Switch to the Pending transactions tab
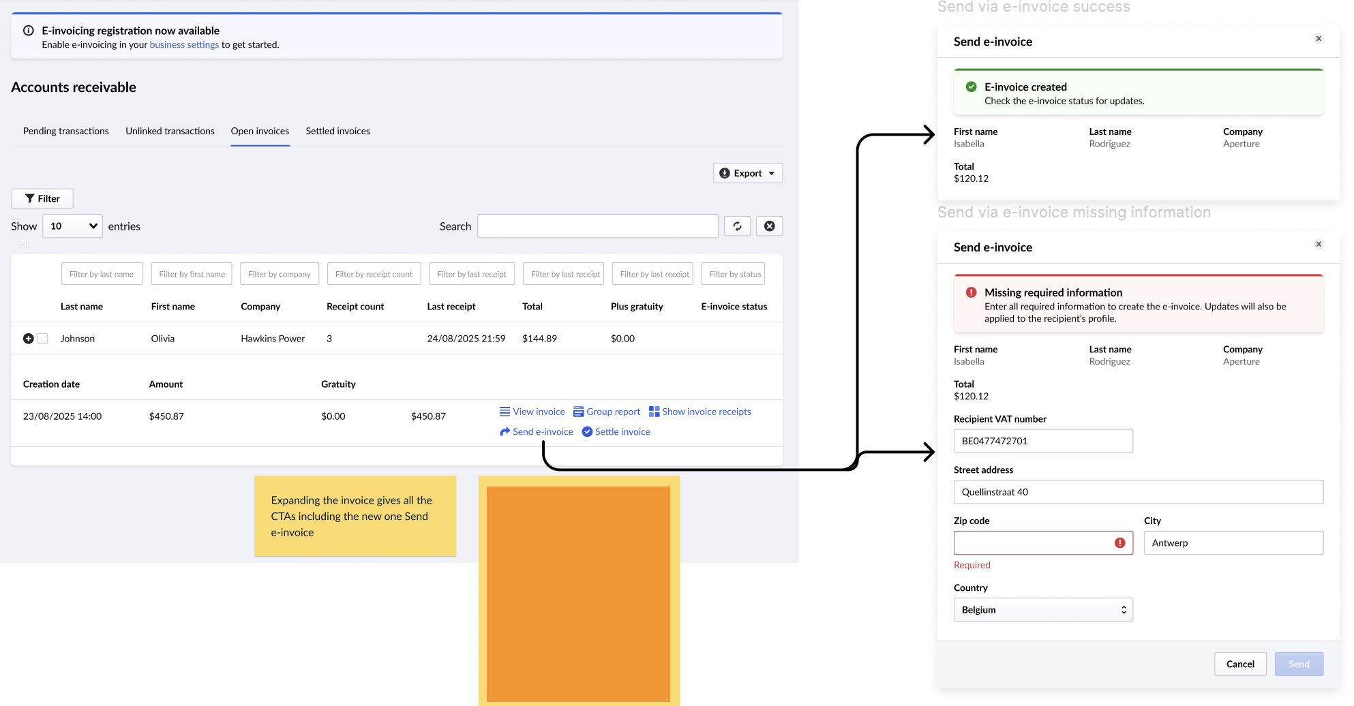 (65, 131)
